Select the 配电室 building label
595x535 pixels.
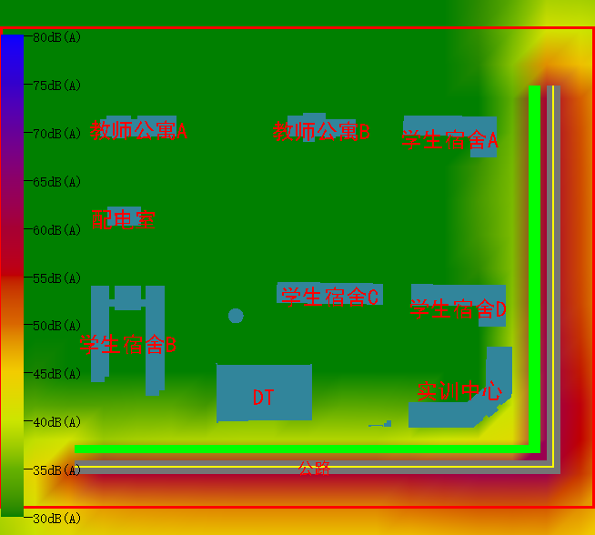[x=123, y=219]
